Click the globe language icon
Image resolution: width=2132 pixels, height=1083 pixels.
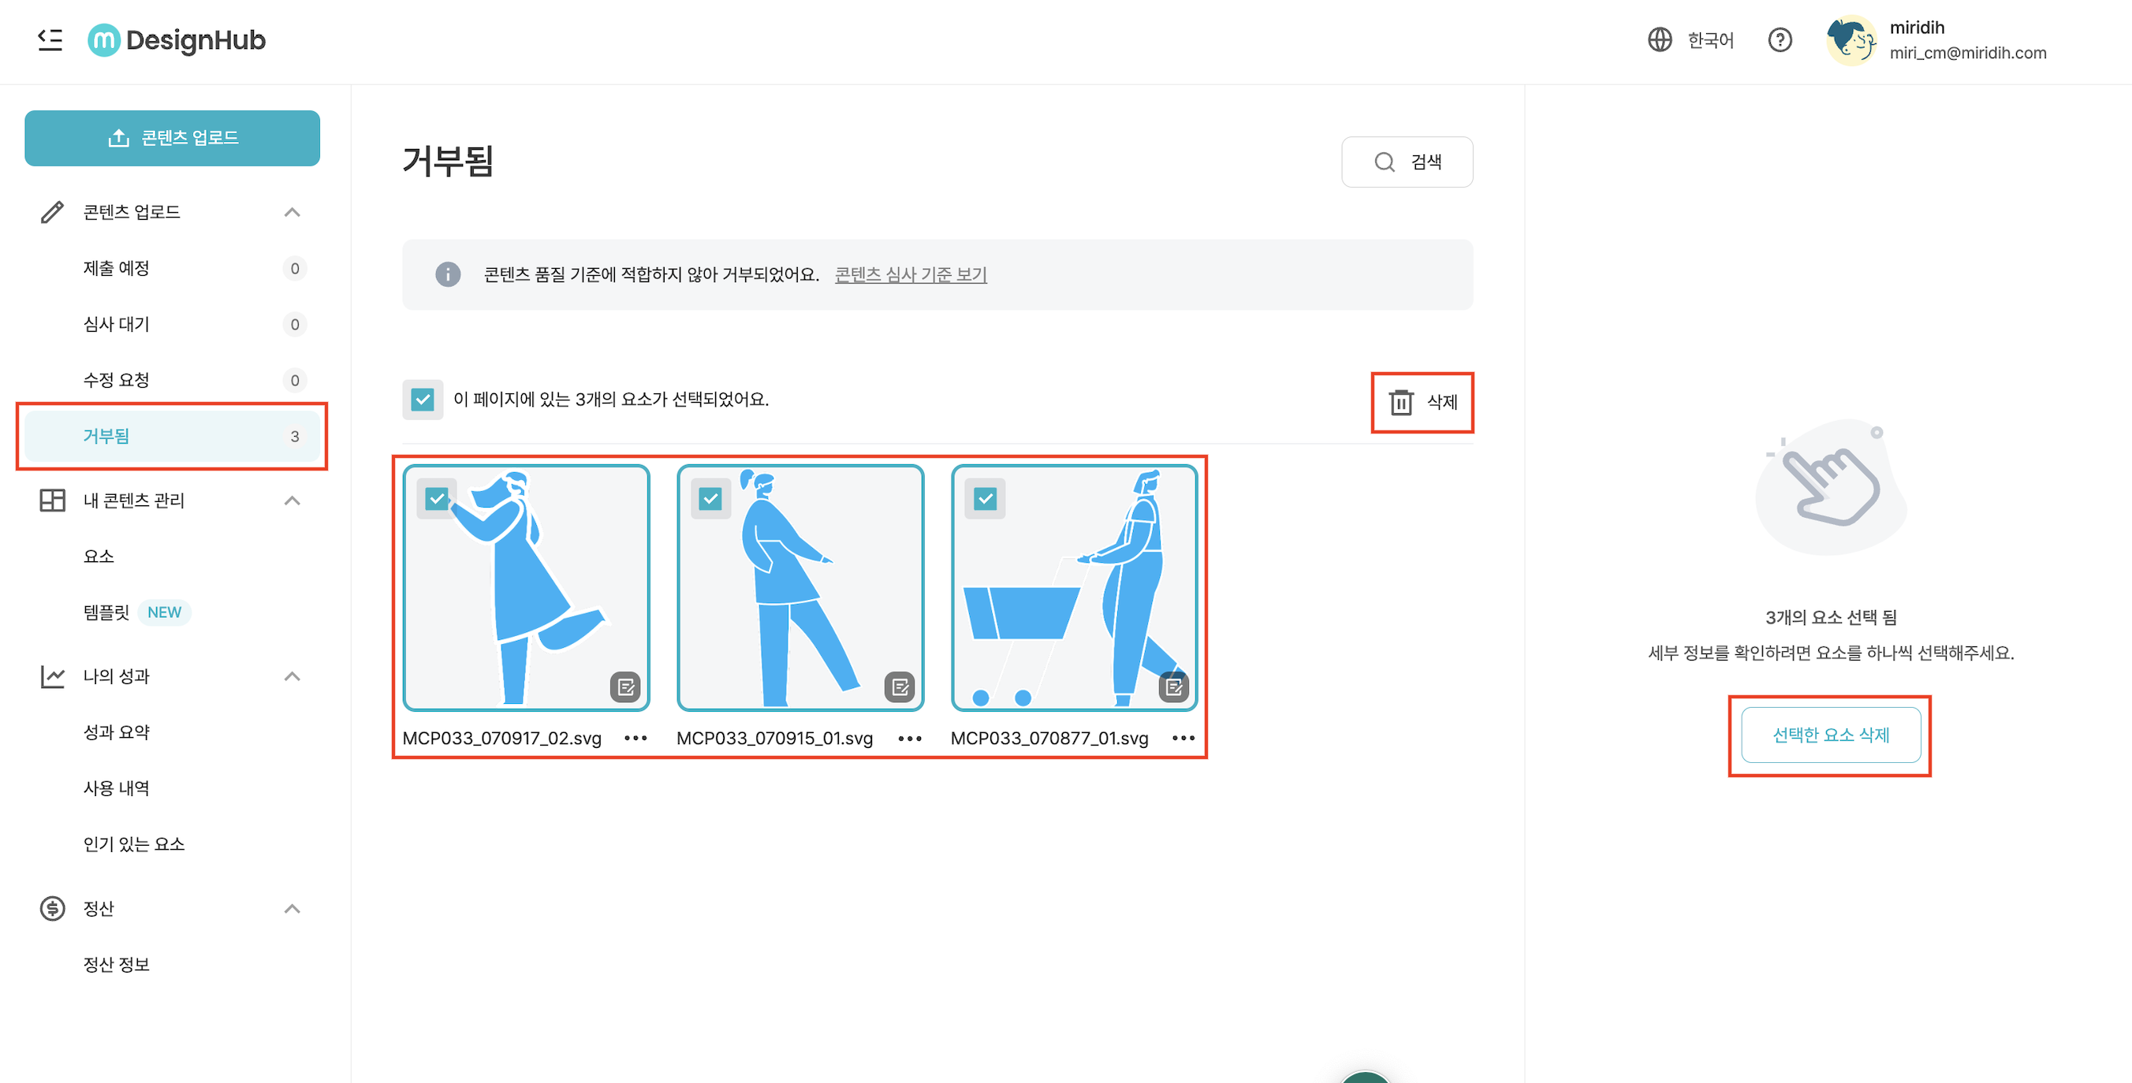point(1660,39)
